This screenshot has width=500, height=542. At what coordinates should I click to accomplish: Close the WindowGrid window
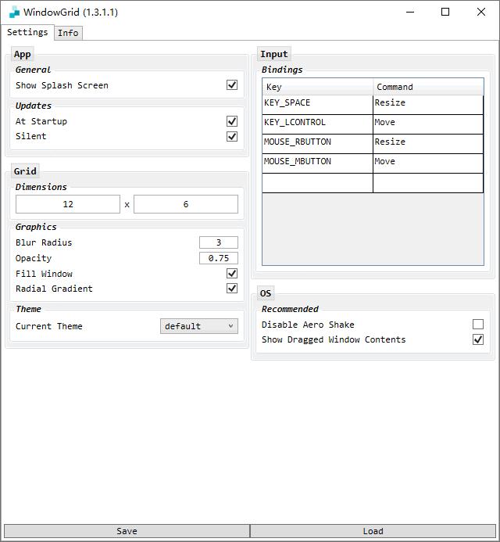coord(481,12)
